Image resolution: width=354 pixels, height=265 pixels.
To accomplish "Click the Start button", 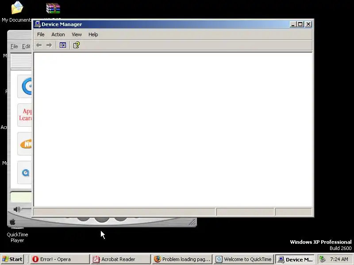I will click(12, 259).
